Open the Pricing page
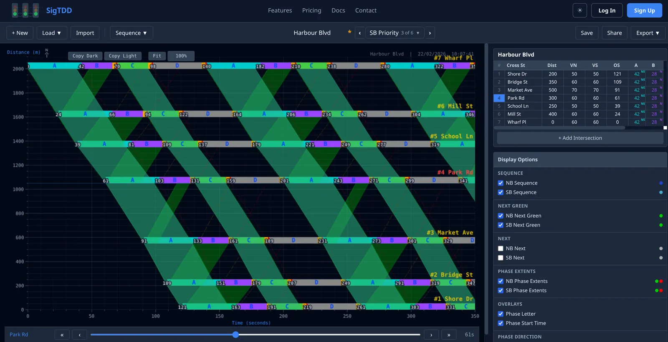668x342 pixels. (x=312, y=10)
